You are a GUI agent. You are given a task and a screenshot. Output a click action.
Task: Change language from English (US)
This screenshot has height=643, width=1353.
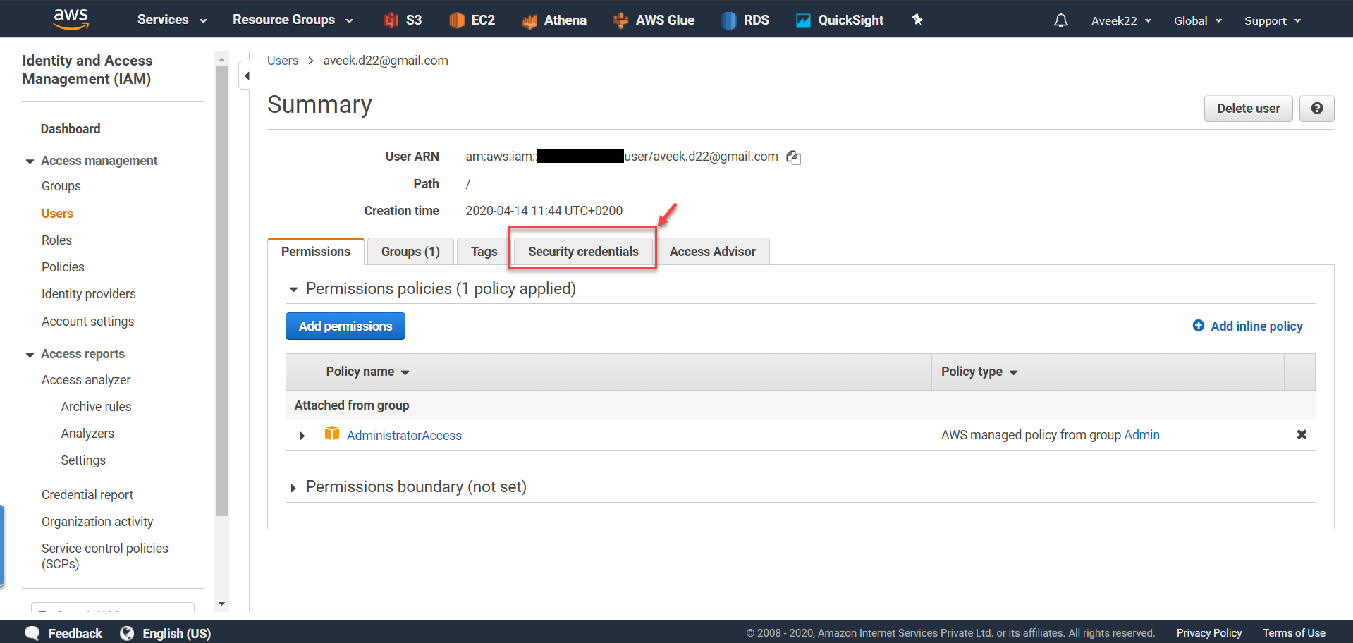pyautogui.click(x=176, y=633)
